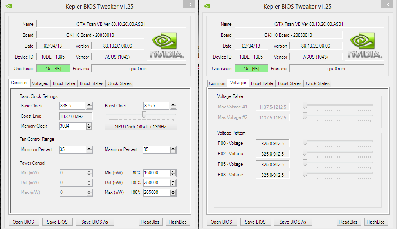
Task: Click FlashBios in left window
Action: tap(178, 222)
